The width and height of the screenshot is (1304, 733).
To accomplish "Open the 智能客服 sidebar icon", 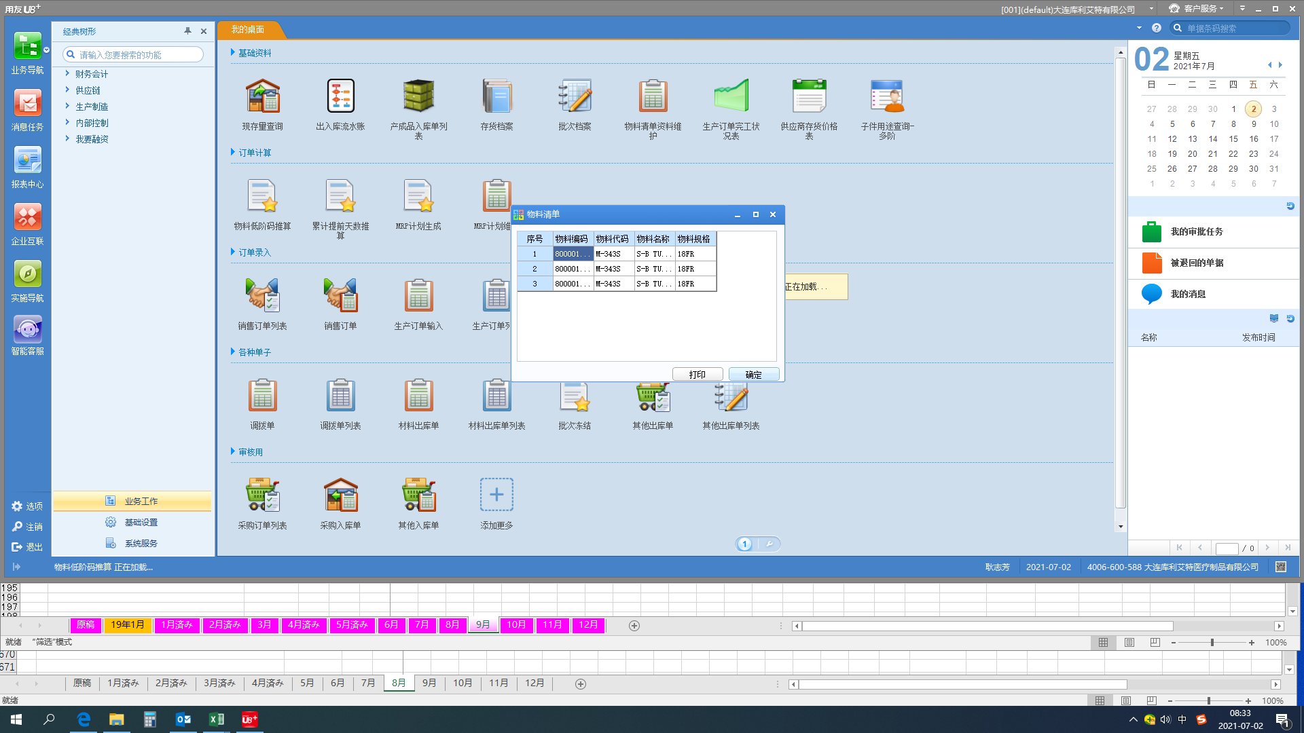I will point(27,331).
